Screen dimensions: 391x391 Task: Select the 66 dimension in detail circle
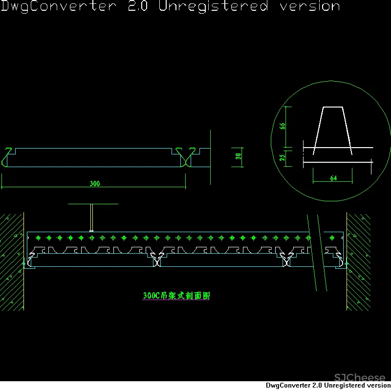(x=282, y=126)
